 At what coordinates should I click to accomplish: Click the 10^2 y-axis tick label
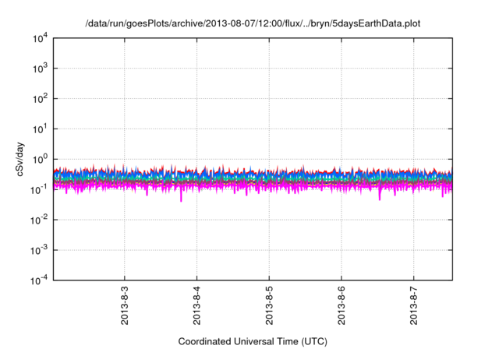(x=40, y=98)
